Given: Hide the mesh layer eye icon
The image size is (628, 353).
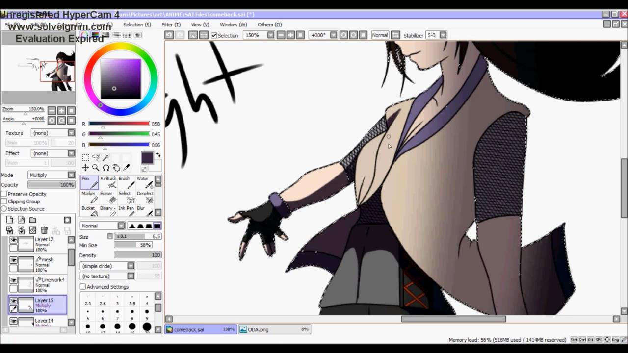Looking at the screenshot, I should point(13,260).
